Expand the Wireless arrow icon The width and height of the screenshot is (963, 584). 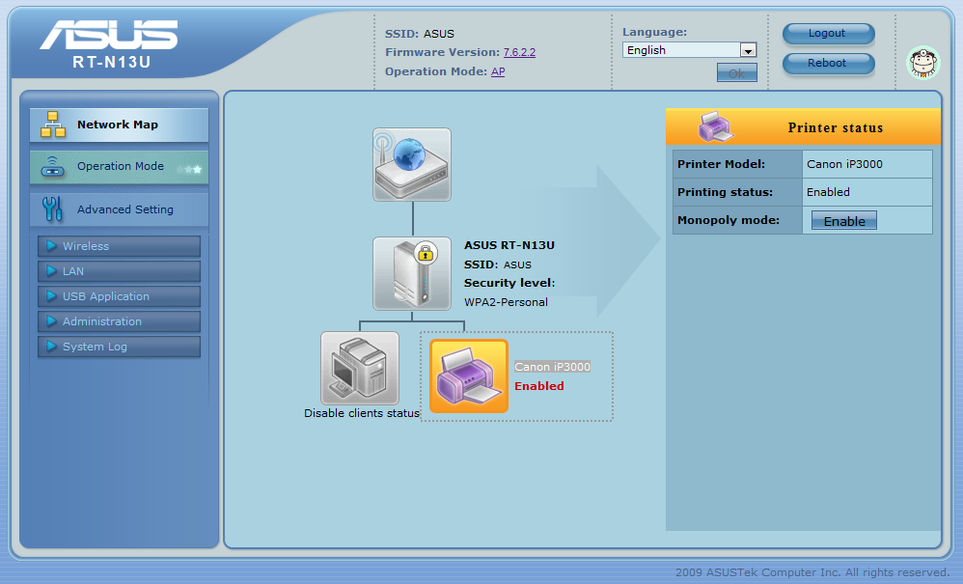(51, 245)
